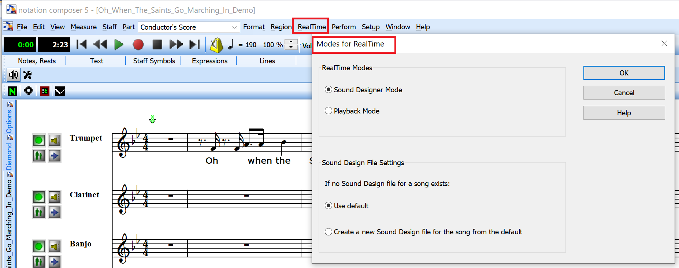Toggle the metronome icon
The width and height of the screenshot is (679, 268).
(x=216, y=45)
